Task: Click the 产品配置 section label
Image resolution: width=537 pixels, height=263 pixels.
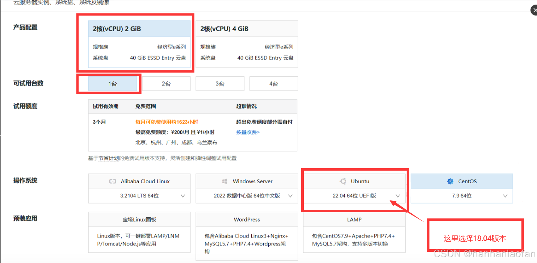Action: [25, 28]
